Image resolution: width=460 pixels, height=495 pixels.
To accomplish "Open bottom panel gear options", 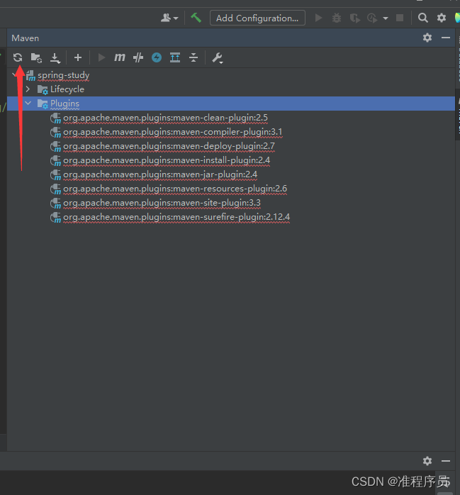I will point(427,461).
